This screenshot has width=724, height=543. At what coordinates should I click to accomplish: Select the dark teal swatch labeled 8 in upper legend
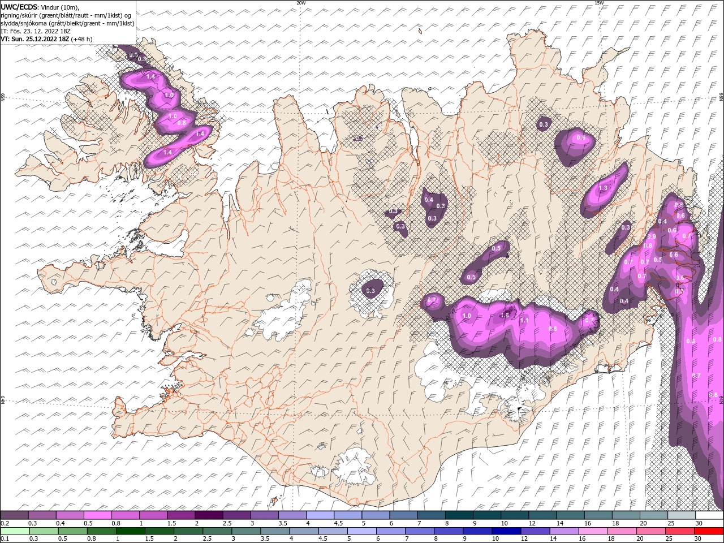(459, 515)
